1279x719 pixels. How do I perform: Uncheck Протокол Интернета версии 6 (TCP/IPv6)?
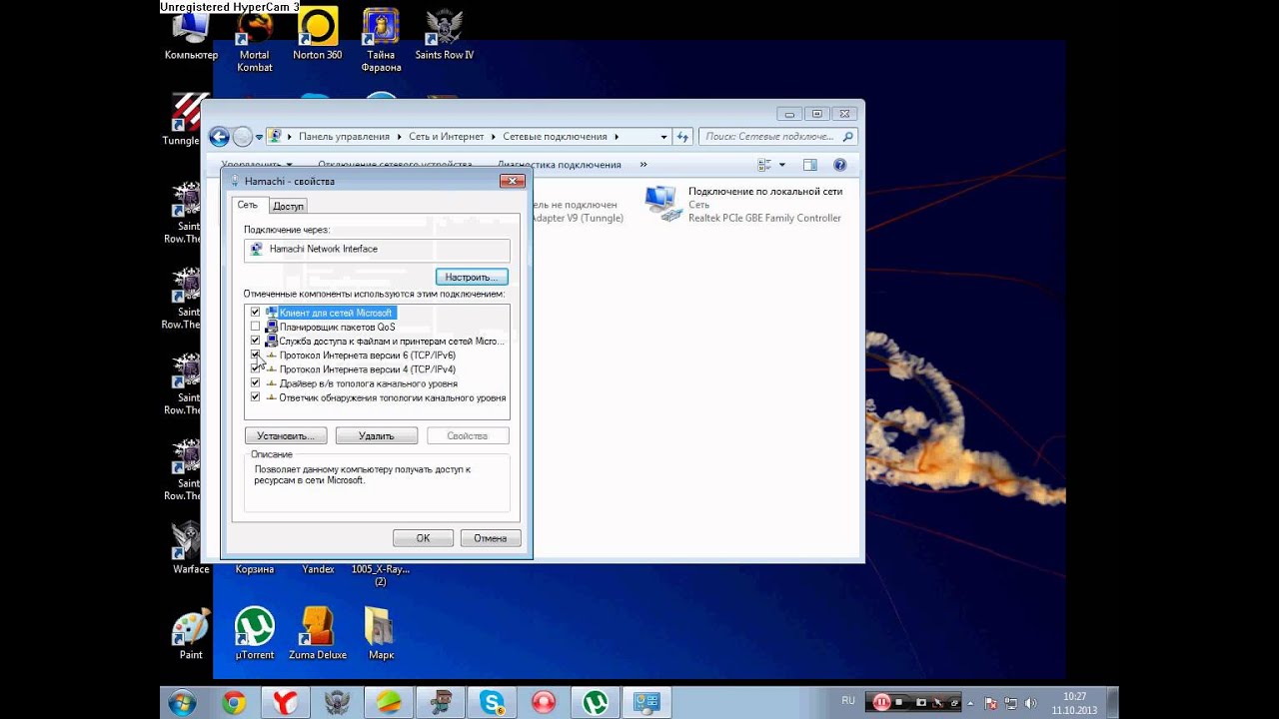pyautogui.click(x=255, y=355)
